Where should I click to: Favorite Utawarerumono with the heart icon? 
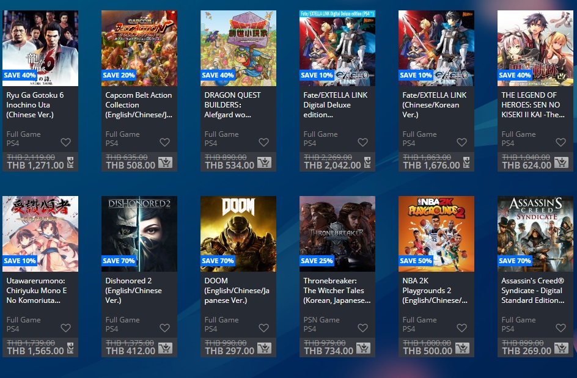pyautogui.click(x=66, y=328)
